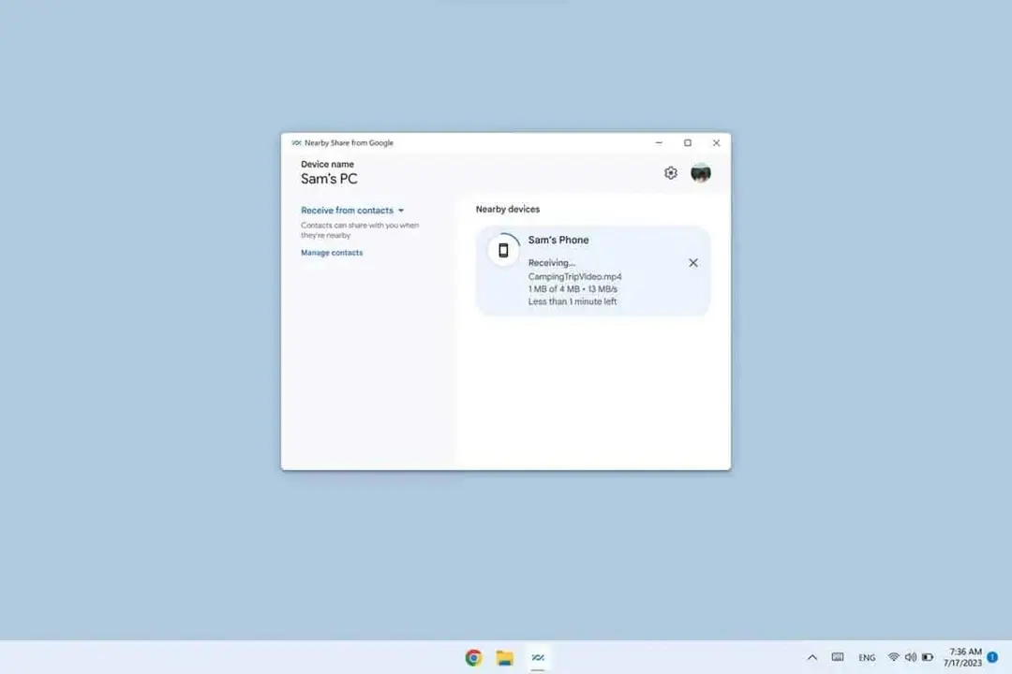The image size is (1012, 674).
Task: Open File Explorer from the taskbar
Action: pyautogui.click(x=505, y=657)
